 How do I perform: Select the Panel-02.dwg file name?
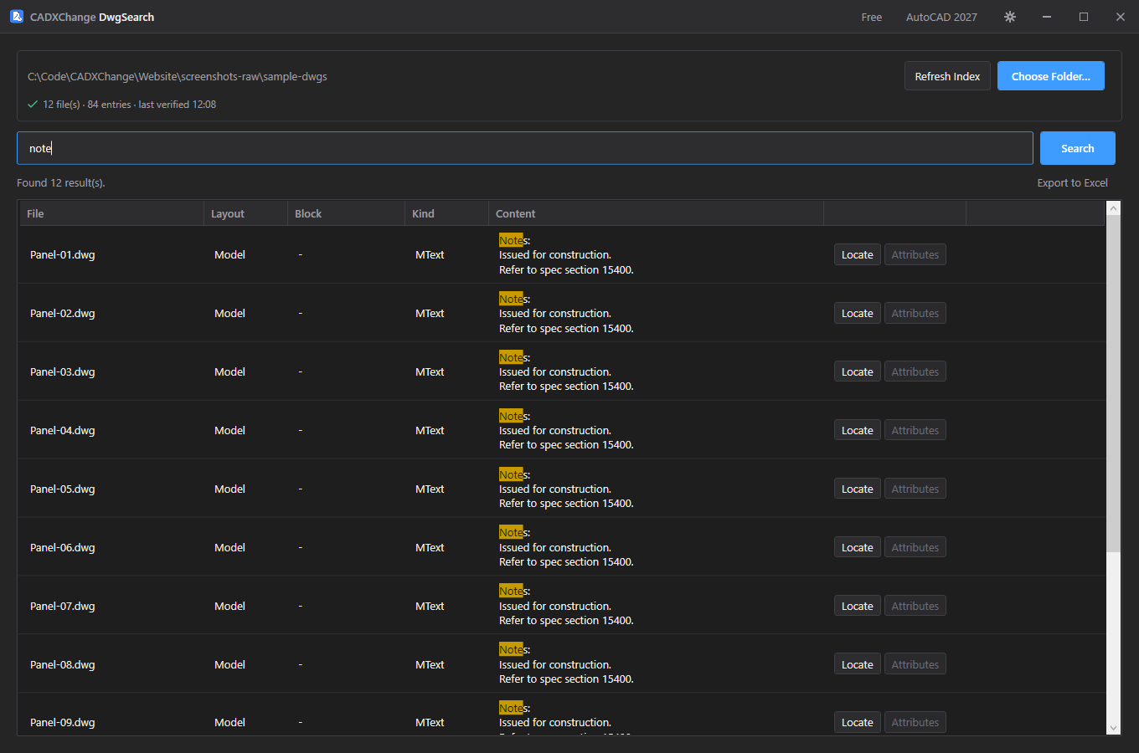63,314
